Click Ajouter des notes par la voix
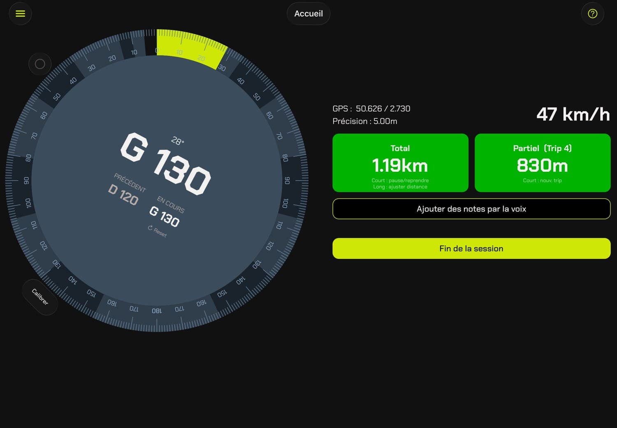617x428 pixels. coord(471,209)
